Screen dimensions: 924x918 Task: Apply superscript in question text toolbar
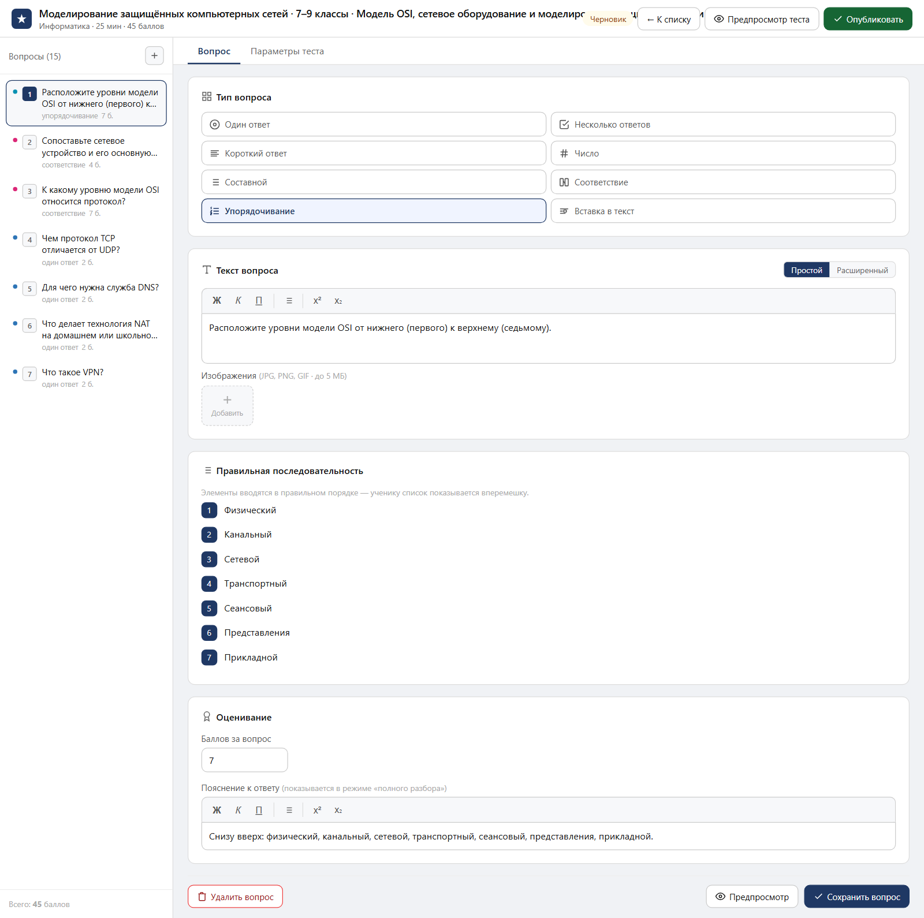coord(317,301)
